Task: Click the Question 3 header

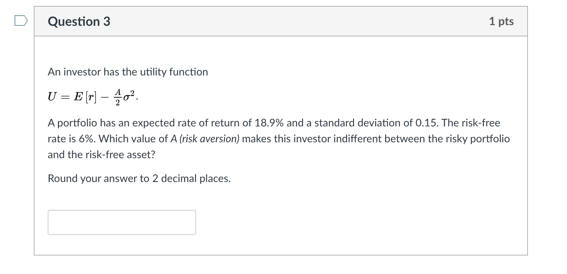Action: click(79, 22)
